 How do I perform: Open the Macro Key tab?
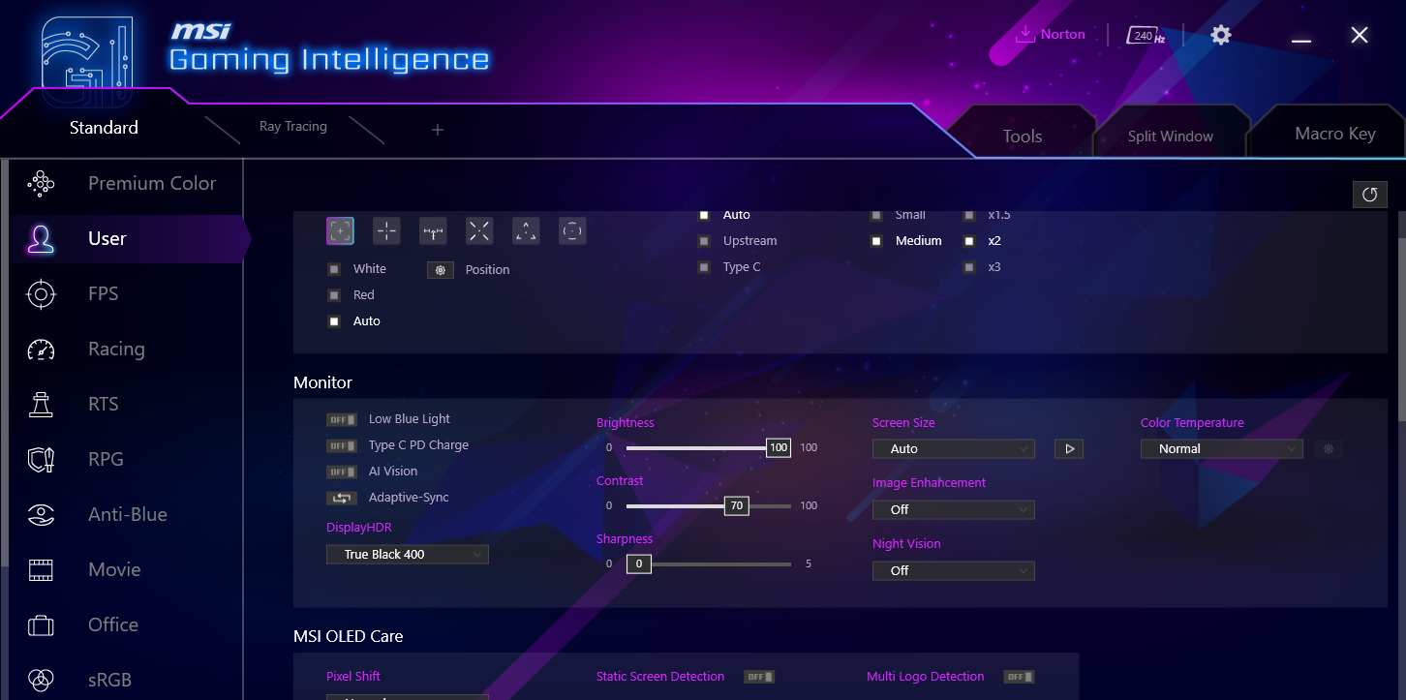pyautogui.click(x=1335, y=134)
